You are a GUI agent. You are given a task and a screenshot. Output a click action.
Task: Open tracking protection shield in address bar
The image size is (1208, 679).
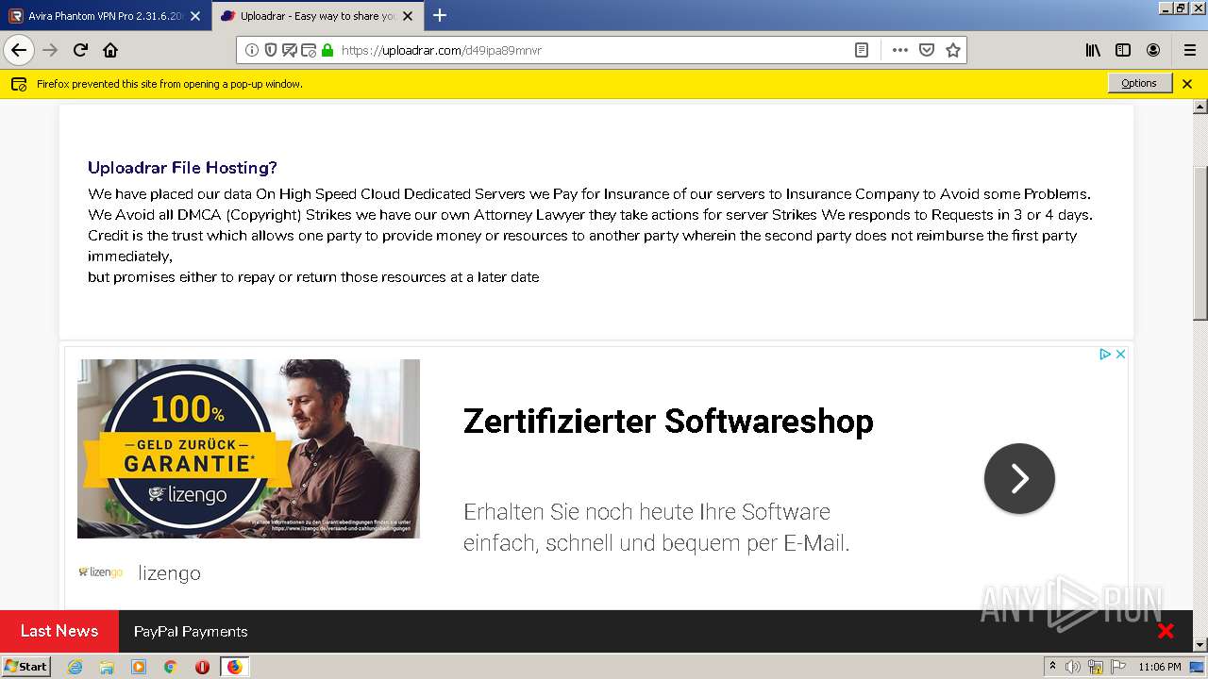271,50
